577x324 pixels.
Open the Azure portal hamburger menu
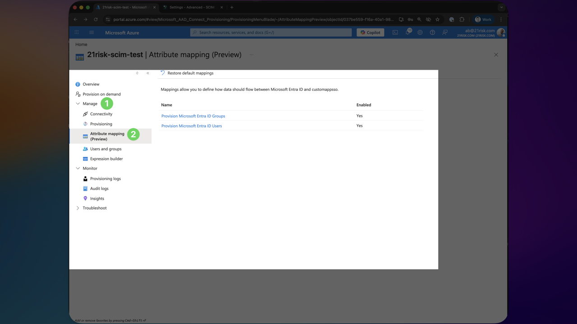click(x=91, y=32)
